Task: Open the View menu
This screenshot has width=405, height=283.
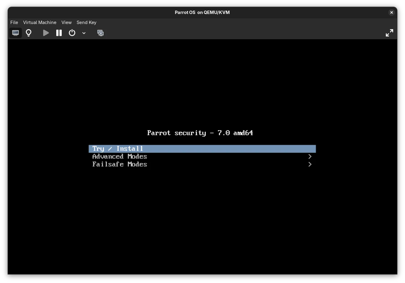Action: (67, 22)
